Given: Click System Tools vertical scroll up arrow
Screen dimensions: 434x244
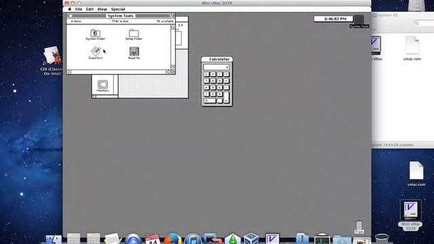Looking at the screenshot, I should pyautogui.click(x=173, y=27).
